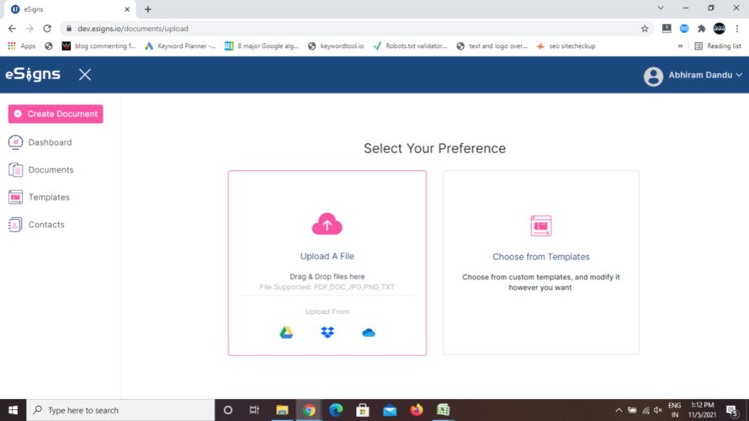The image size is (749, 421).
Task: Open Microsoft Edge from taskbar
Action: click(x=336, y=410)
